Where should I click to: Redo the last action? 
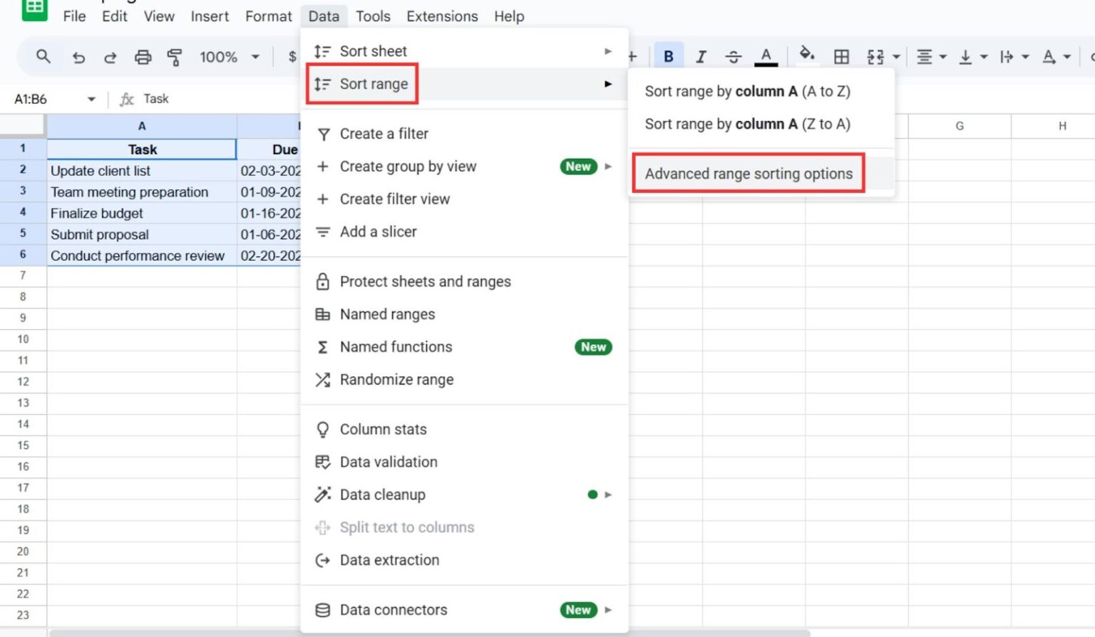(110, 56)
